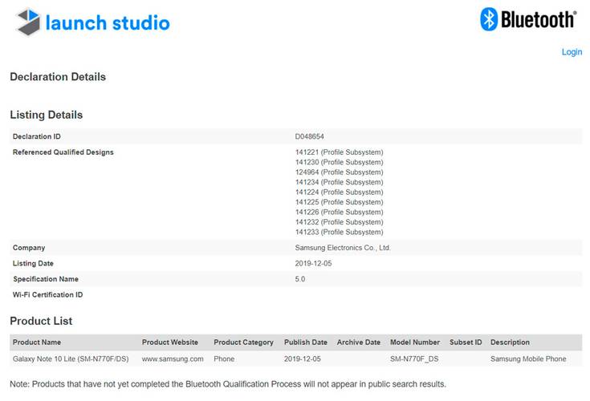
Task: Open referenced design 141225 (Profile Subsystem)
Action: [x=339, y=202]
